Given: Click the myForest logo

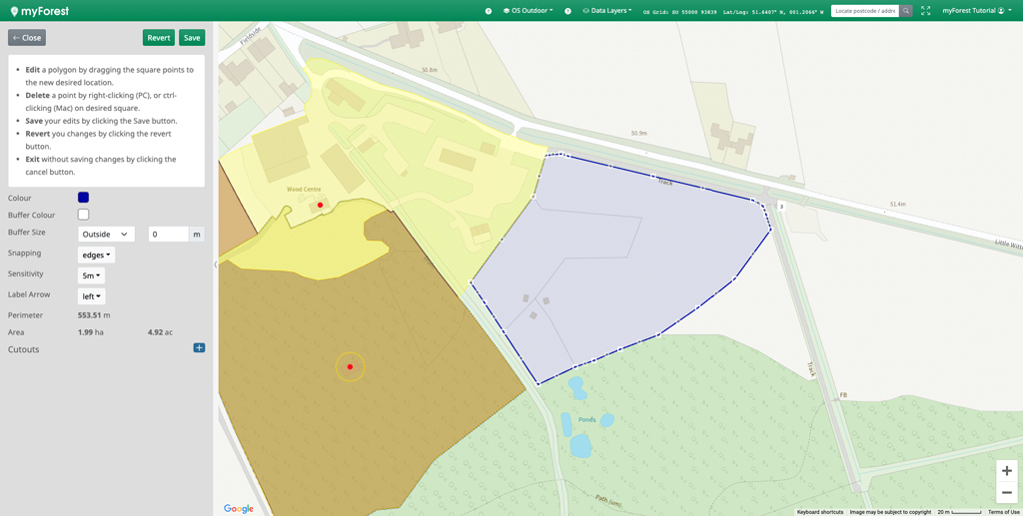Looking at the screenshot, I should click(40, 11).
